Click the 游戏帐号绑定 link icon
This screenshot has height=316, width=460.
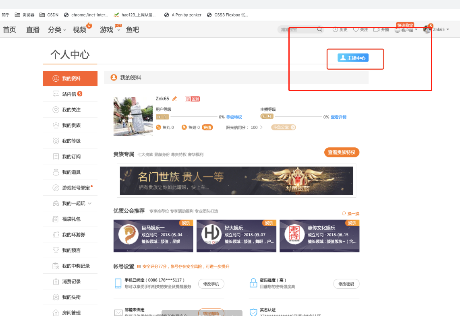(x=56, y=188)
